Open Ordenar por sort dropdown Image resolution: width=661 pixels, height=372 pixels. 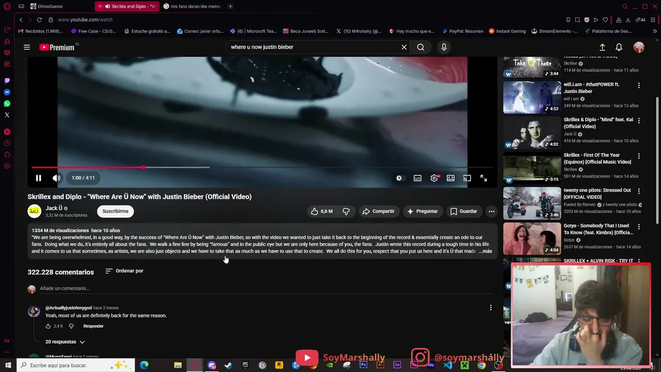click(124, 271)
